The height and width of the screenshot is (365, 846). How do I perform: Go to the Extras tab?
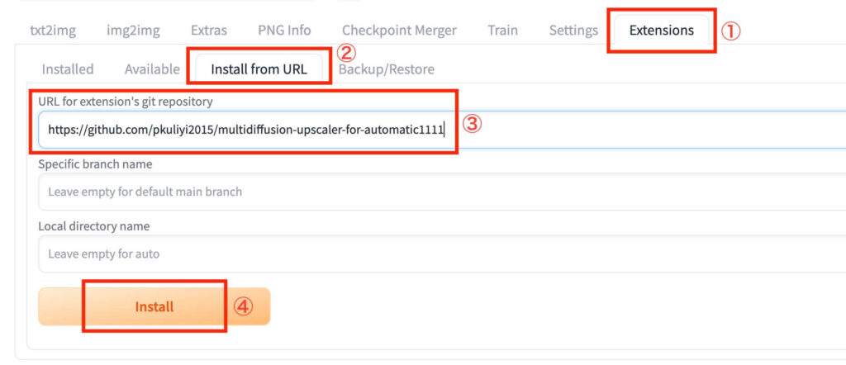pos(209,31)
